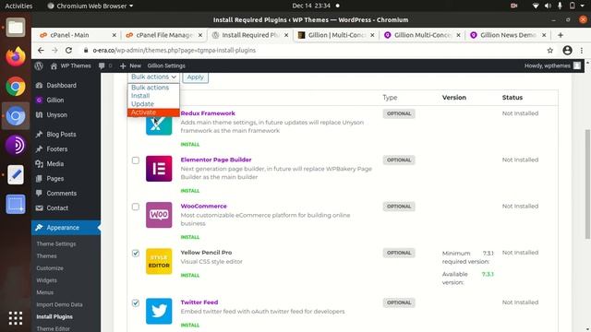
Task: Click INSTALL under WooCommerce
Action: point(190,237)
